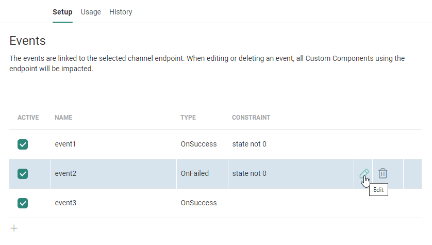This screenshot has height=245, width=432.
Task: Click the CONSTRAINT column header
Action: (251, 118)
